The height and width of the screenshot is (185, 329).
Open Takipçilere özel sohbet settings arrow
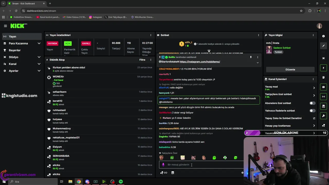pos(314,96)
